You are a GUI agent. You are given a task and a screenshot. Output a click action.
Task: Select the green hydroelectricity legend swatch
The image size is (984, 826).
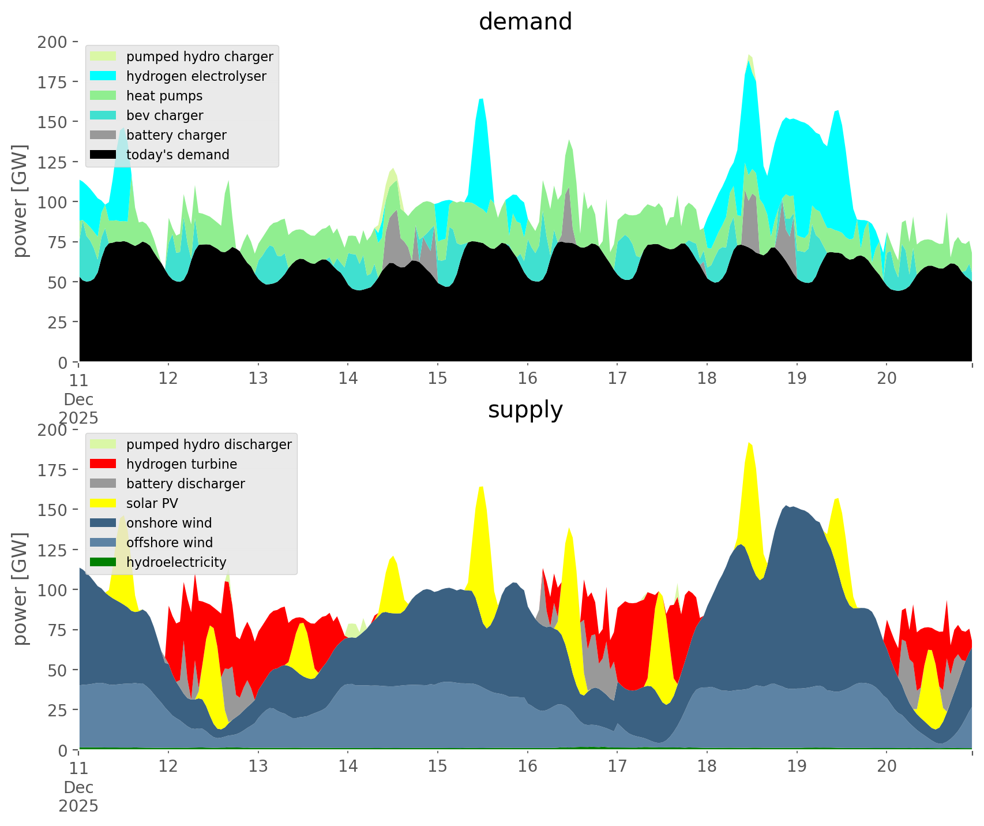click(x=103, y=562)
